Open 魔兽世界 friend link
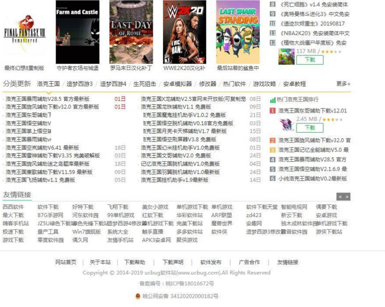385x307 pixels. pos(222,224)
